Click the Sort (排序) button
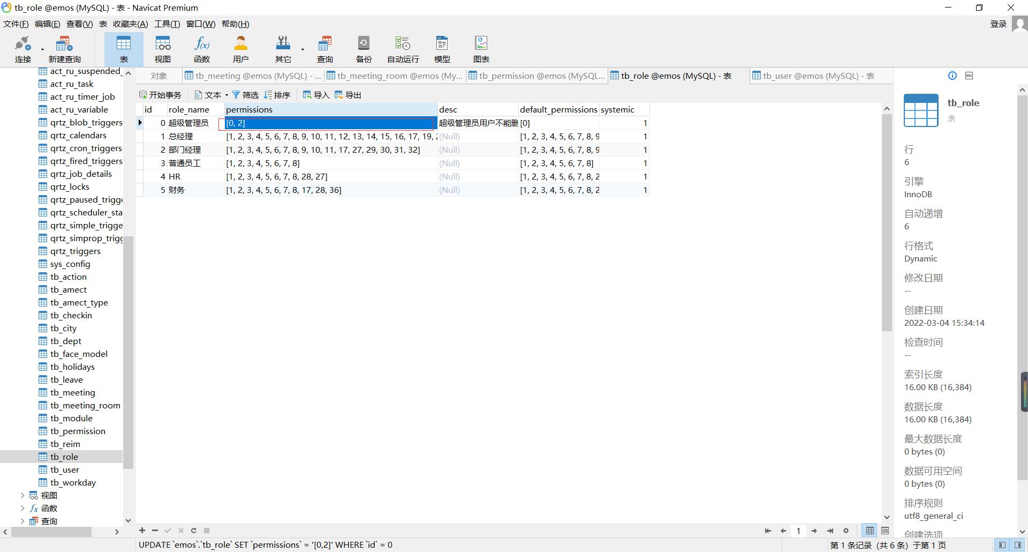The height and width of the screenshot is (552, 1028). point(277,95)
